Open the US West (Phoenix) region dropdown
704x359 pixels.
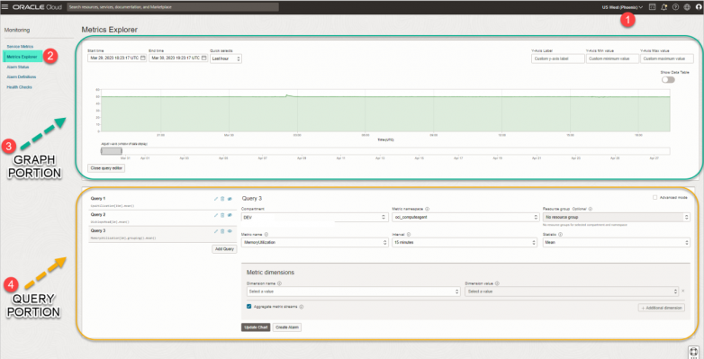[622, 7]
